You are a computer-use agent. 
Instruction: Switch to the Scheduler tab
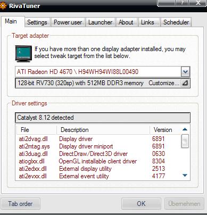point(176,22)
